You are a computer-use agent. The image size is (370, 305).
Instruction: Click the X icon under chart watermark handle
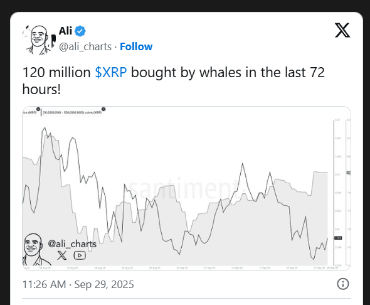(x=62, y=255)
